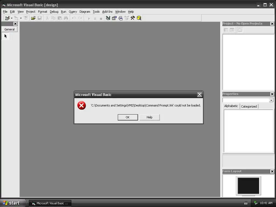The width and height of the screenshot is (276, 207).
Task: Click the Save Project floppy icon
Action: (40, 18)
